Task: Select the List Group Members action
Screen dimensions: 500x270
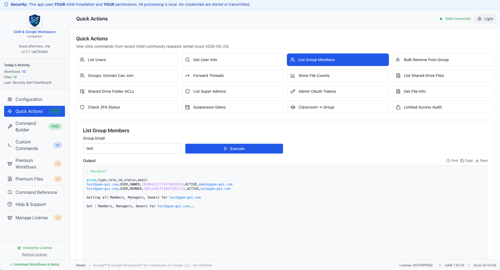Action: pyautogui.click(x=338, y=60)
